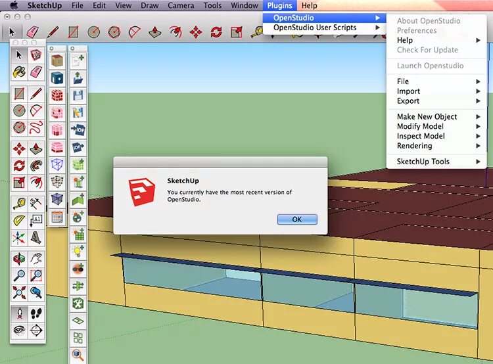
Task: Select the Walk footprints tool
Action: pyautogui.click(x=36, y=313)
